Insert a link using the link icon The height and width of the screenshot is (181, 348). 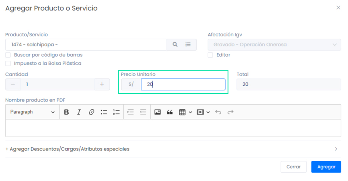point(91,112)
